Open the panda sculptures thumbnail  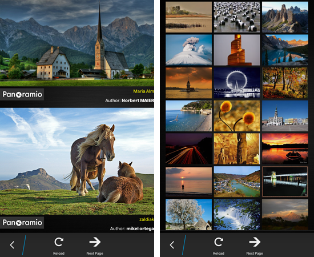click(x=237, y=17)
